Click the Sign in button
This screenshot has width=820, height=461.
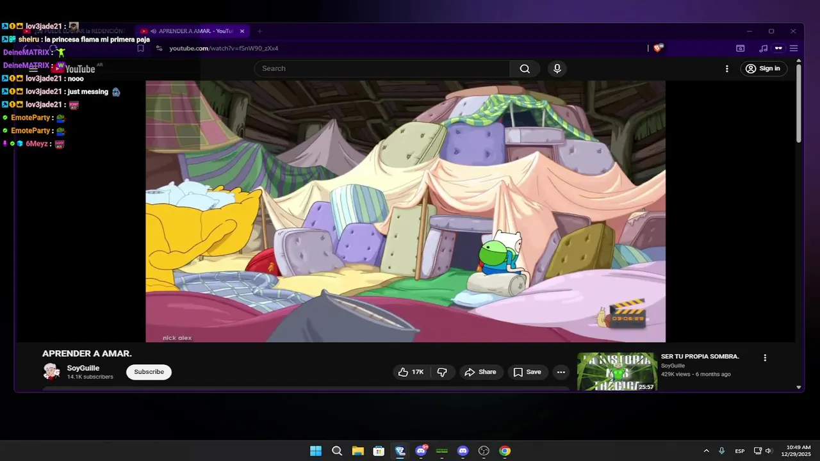click(764, 69)
